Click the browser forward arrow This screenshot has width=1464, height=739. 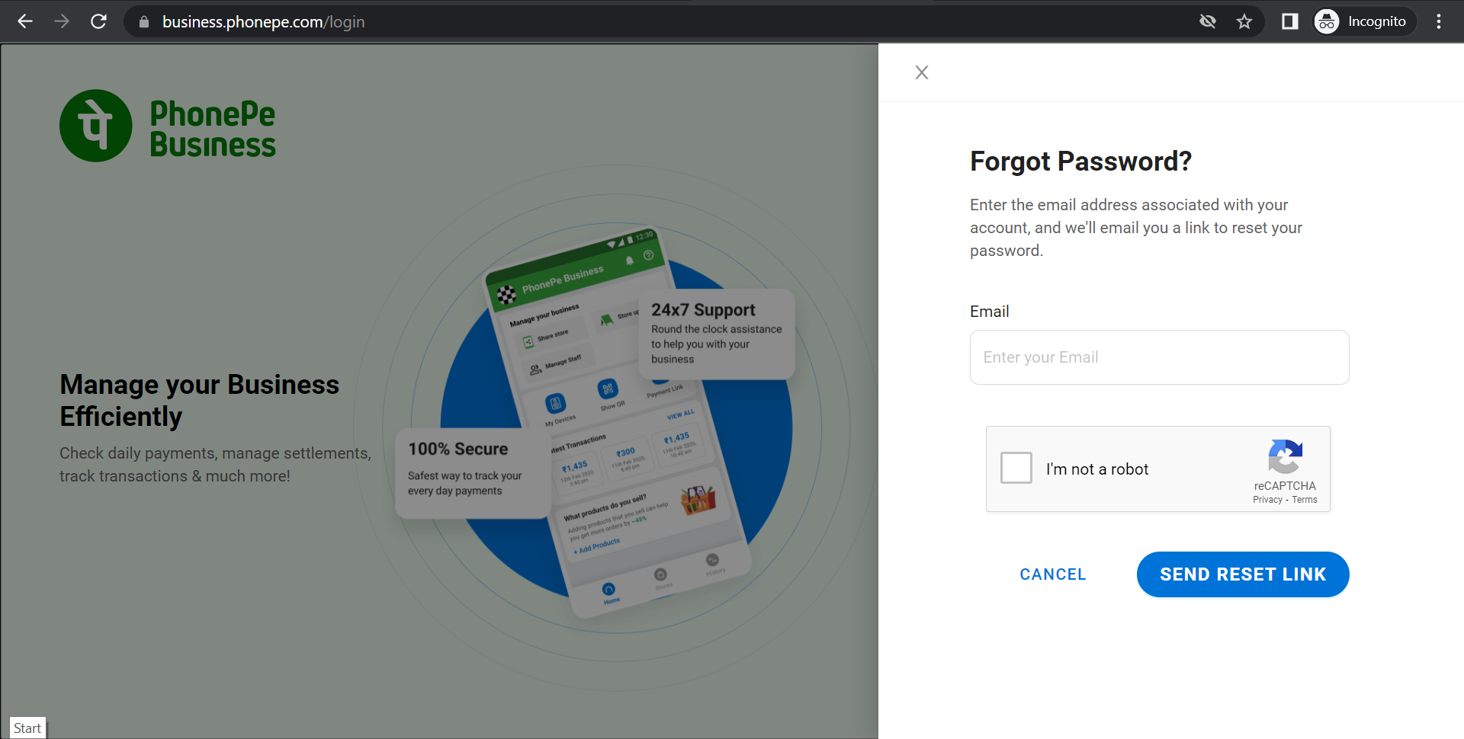62,21
